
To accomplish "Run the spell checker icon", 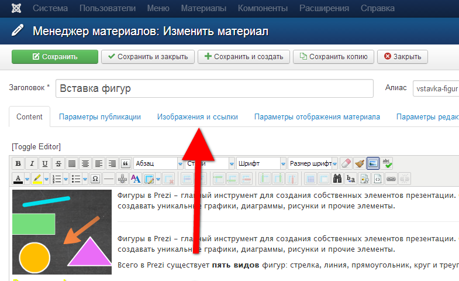I will [386, 163].
